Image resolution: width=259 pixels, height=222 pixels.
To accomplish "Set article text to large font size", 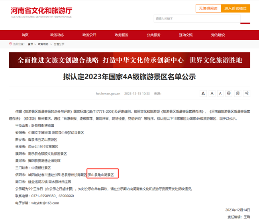I will 203,93.
